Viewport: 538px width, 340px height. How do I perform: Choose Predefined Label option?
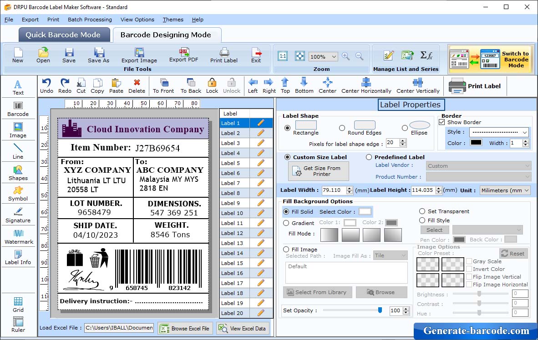pyautogui.click(x=369, y=157)
